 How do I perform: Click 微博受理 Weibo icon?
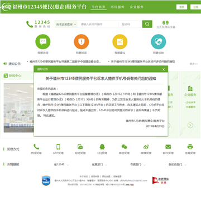coord(146,147)
